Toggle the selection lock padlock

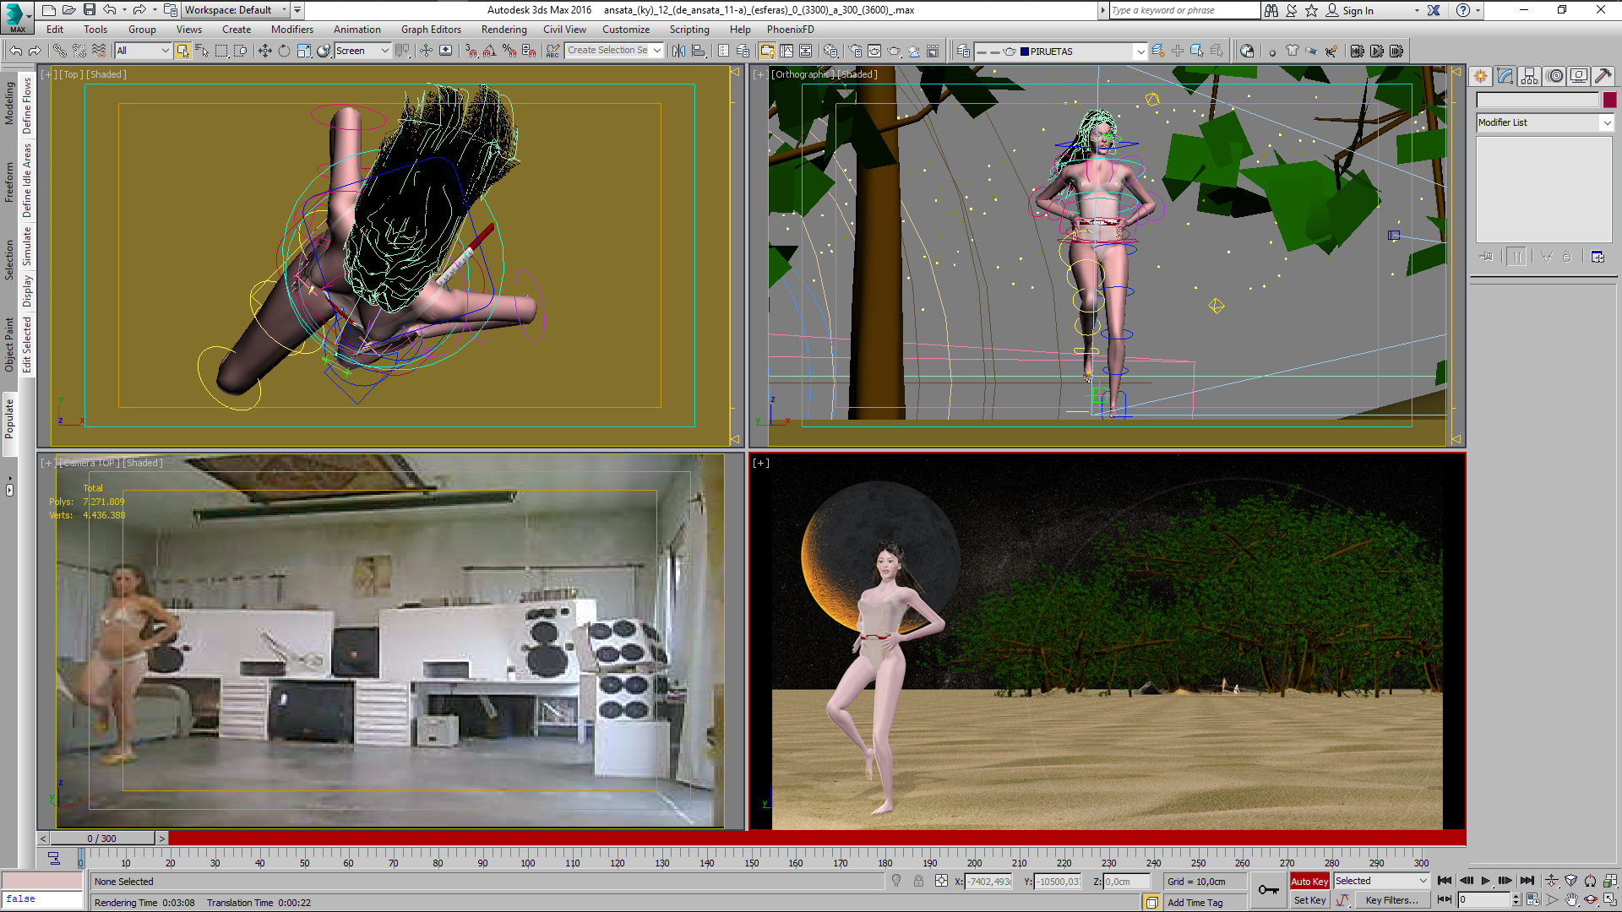coord(918,881)
